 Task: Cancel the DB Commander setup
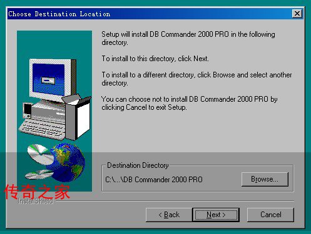coord(270,215)
